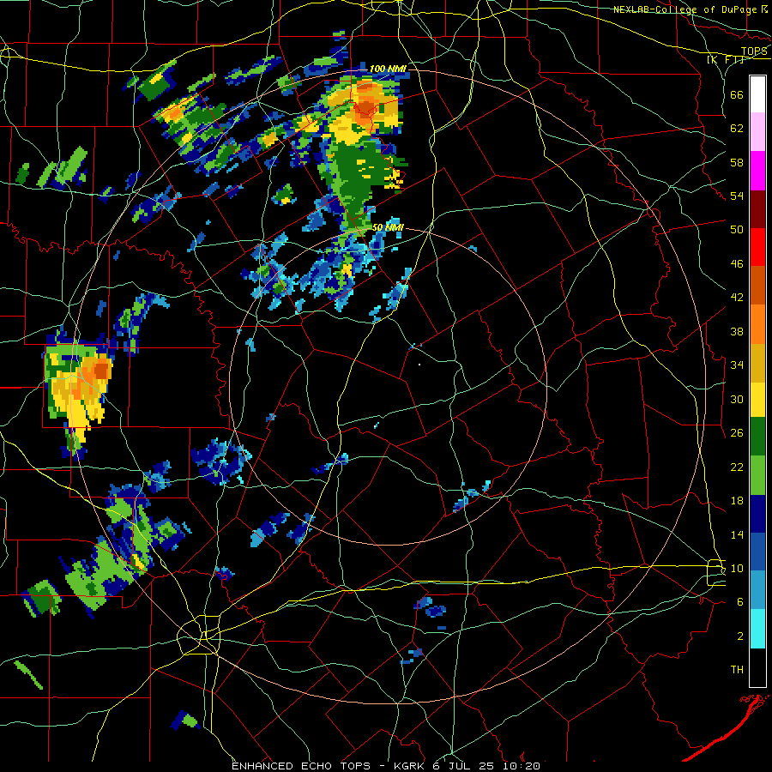Point at the "26" legend number

[737, 433]
